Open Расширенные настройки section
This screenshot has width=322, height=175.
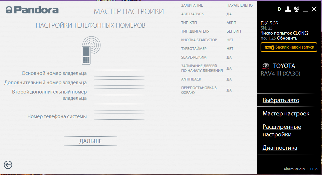[282, 130]
